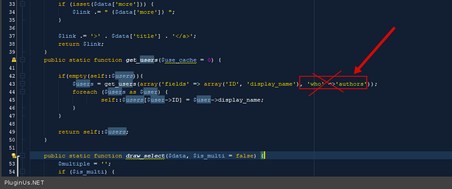Click '->display_name' at end of line 45
Screen dimensions: 452x189
(x=236, y=100)
